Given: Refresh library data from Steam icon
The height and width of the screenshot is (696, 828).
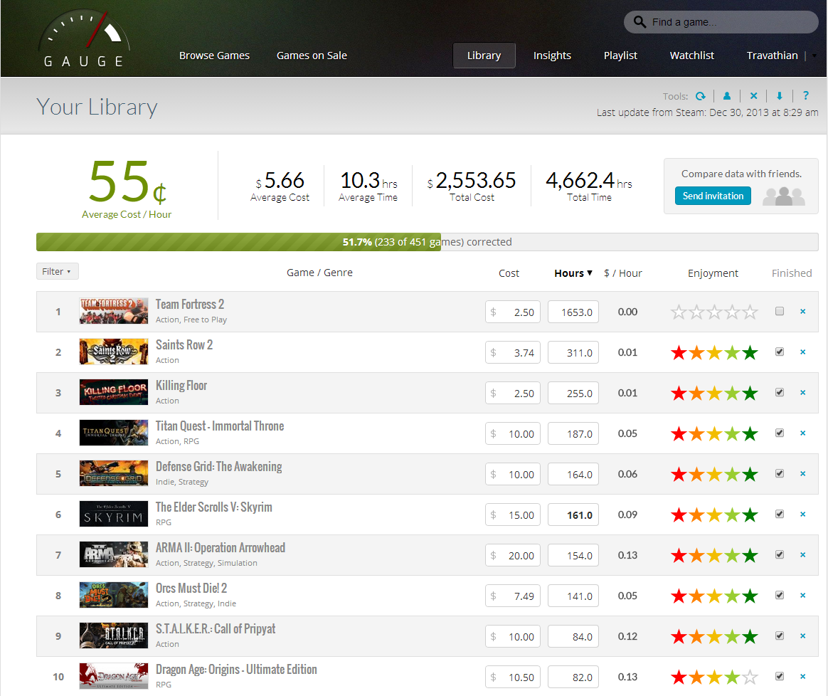Looking at the screenshot, I should point(701,96).
